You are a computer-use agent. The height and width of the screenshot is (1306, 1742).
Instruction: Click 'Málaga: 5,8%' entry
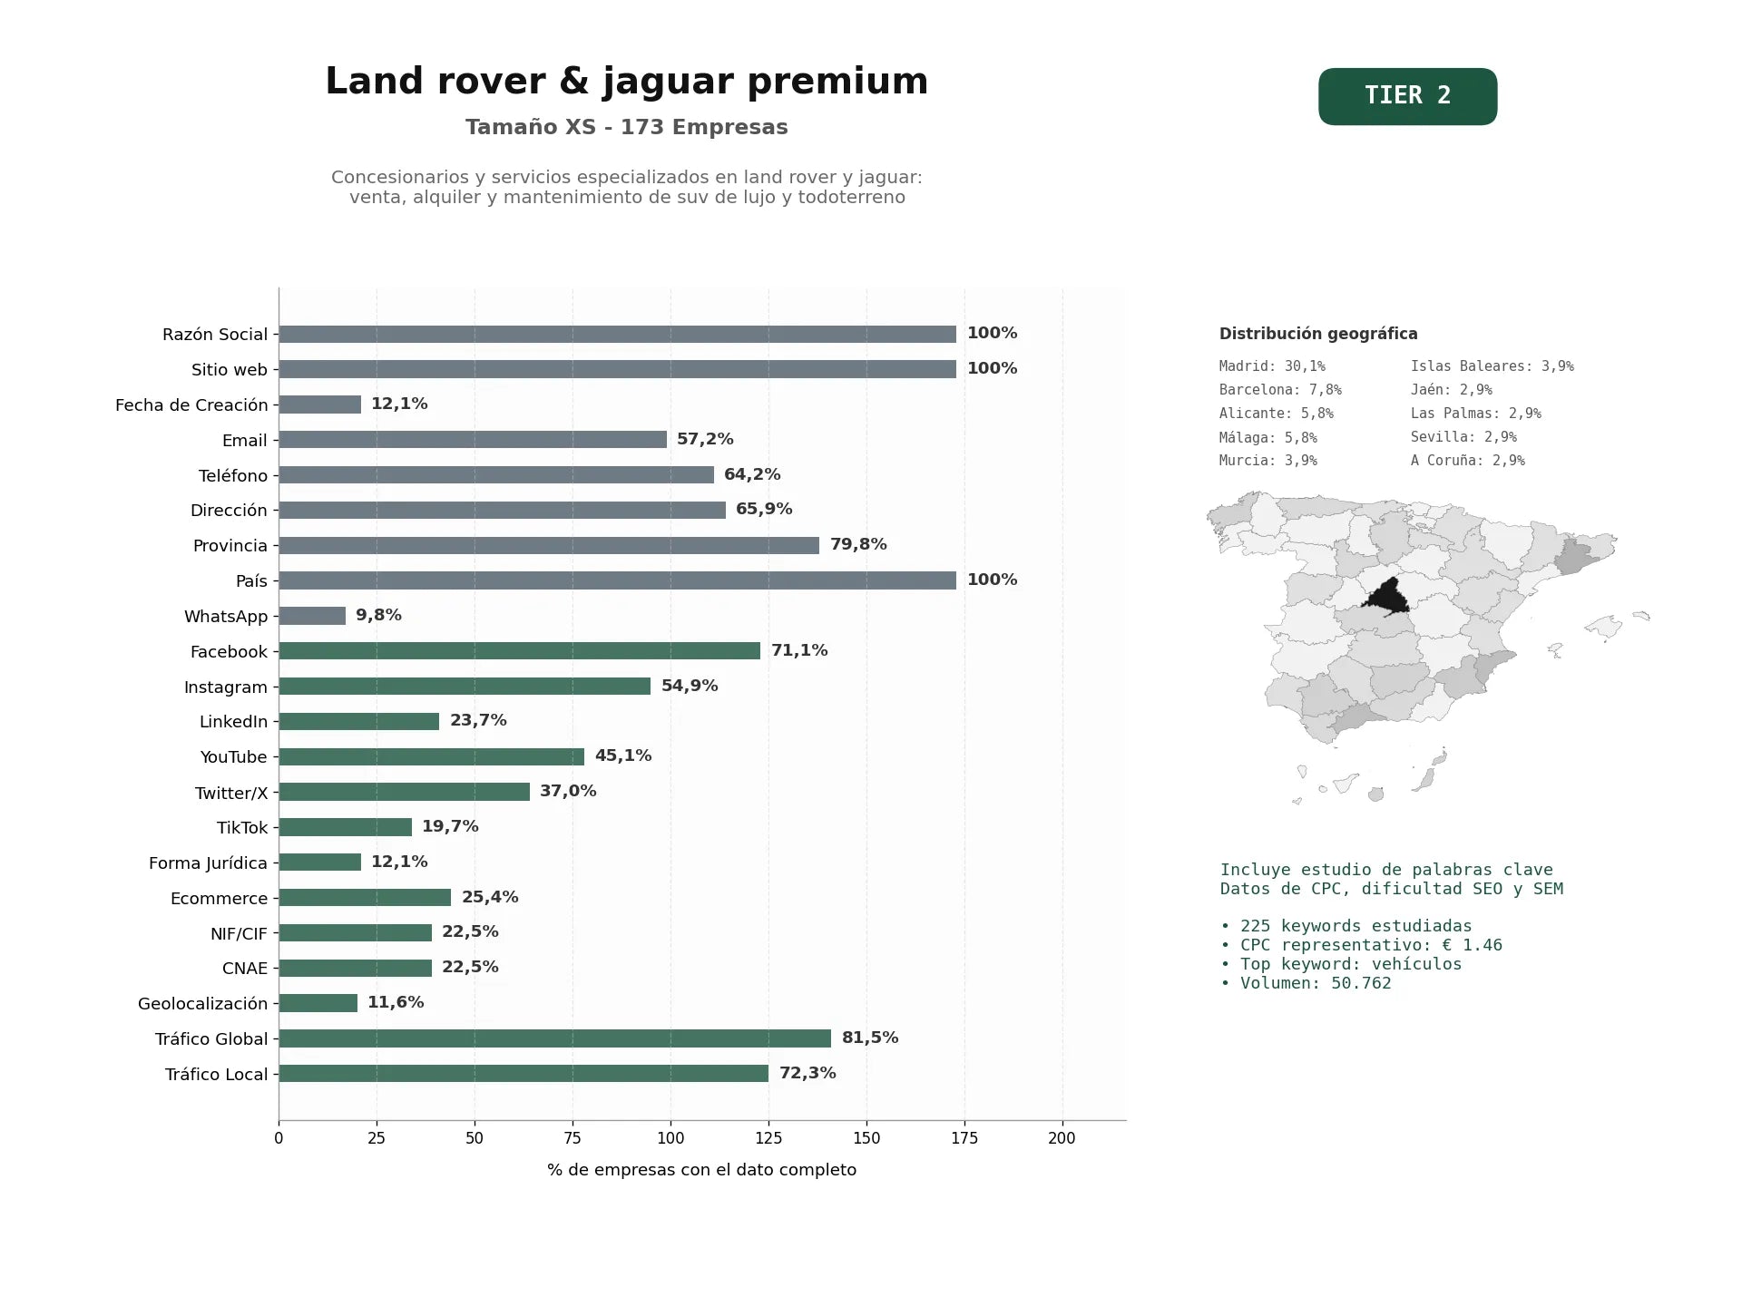pyautogui.click(x=1268, y=437)
